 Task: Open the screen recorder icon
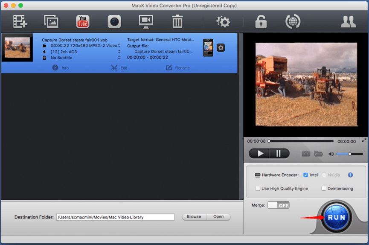[x=146, y=22]
